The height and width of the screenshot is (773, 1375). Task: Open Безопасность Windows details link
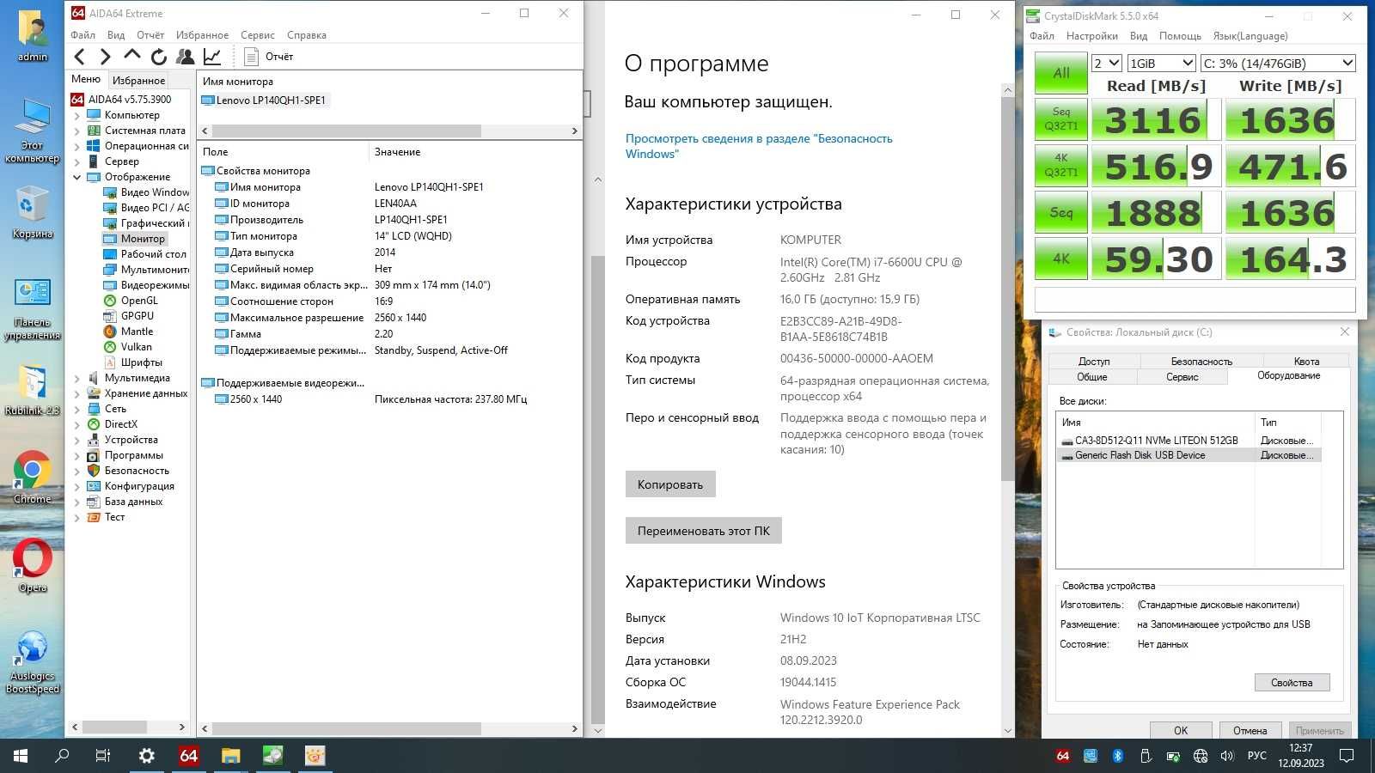[759, 146]
